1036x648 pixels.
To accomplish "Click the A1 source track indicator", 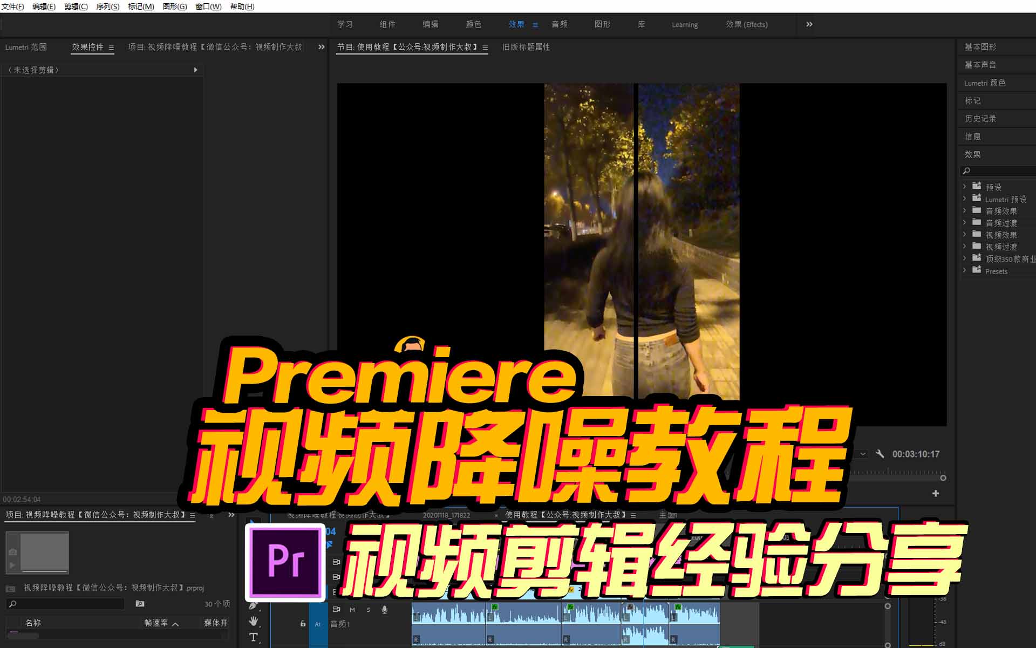I will tap(318, 624).
